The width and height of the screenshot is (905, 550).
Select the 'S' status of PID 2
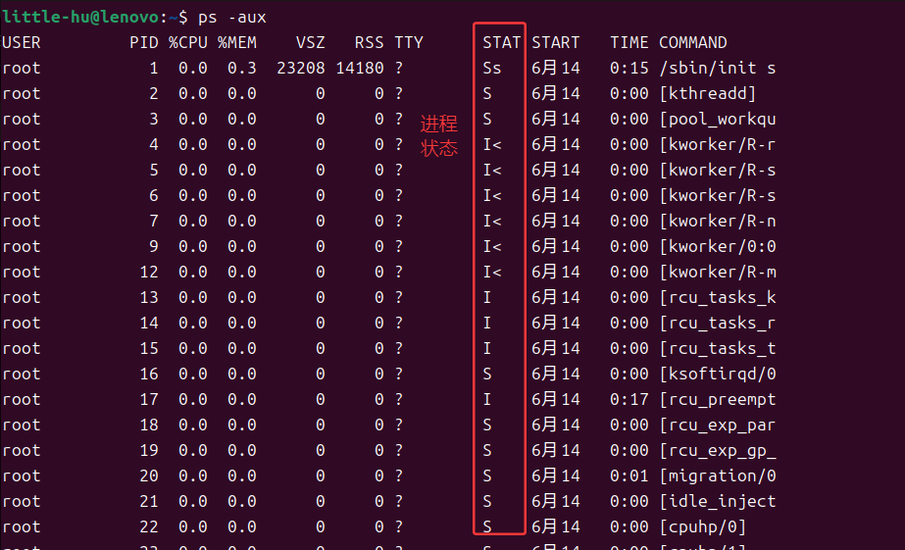pos(487,93)
